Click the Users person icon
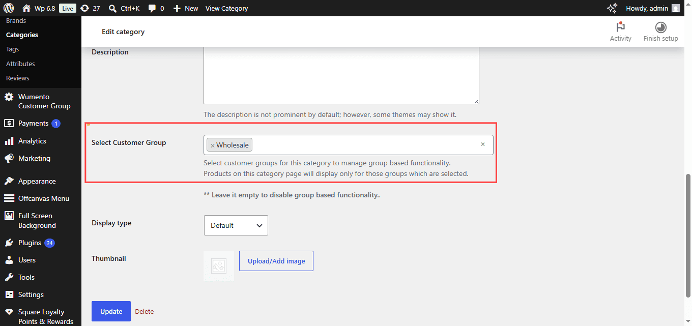 point(9,260)
